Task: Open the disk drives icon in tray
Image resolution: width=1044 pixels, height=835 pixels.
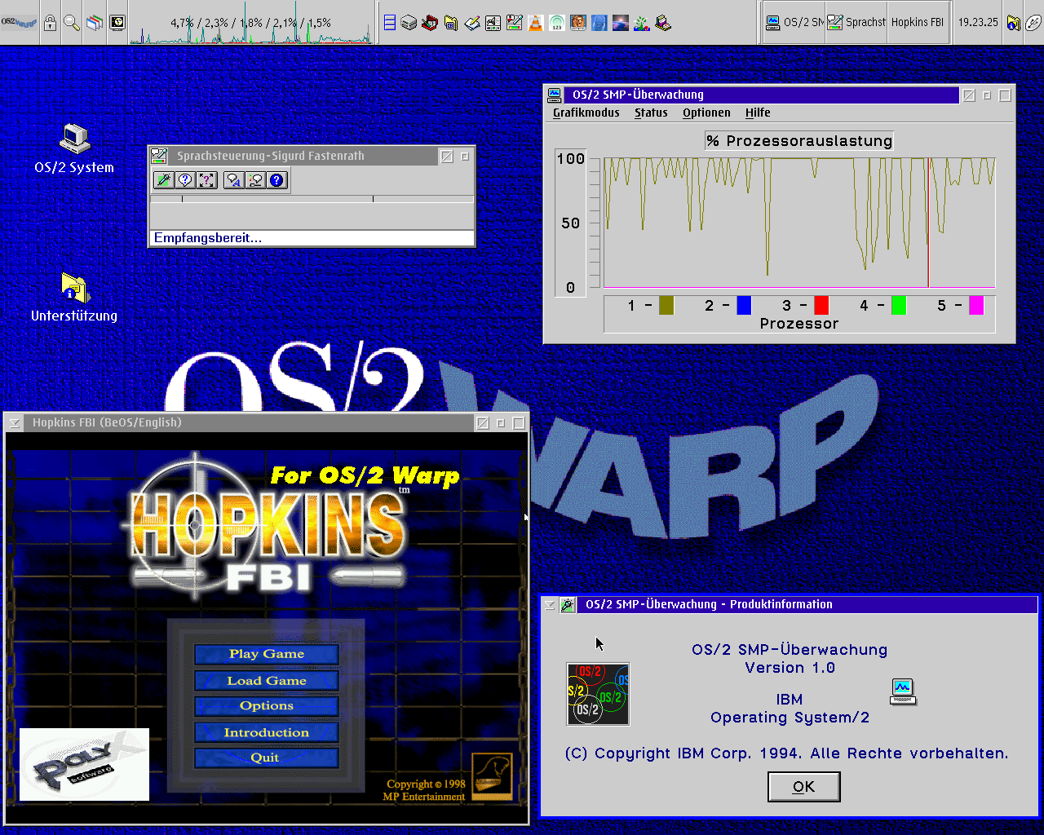Action: coord(409,23)
